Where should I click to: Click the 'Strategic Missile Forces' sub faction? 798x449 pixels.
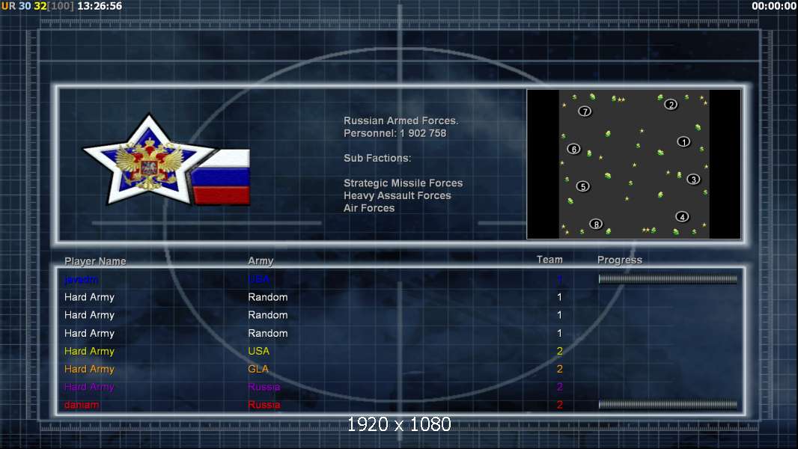click(403, 183)
